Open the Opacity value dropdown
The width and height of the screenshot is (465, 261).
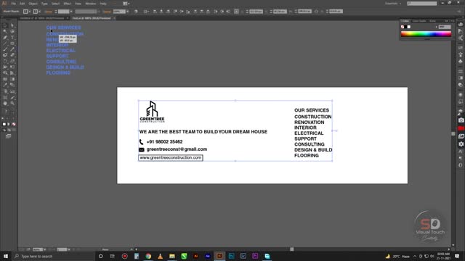[x=128, y=12]
